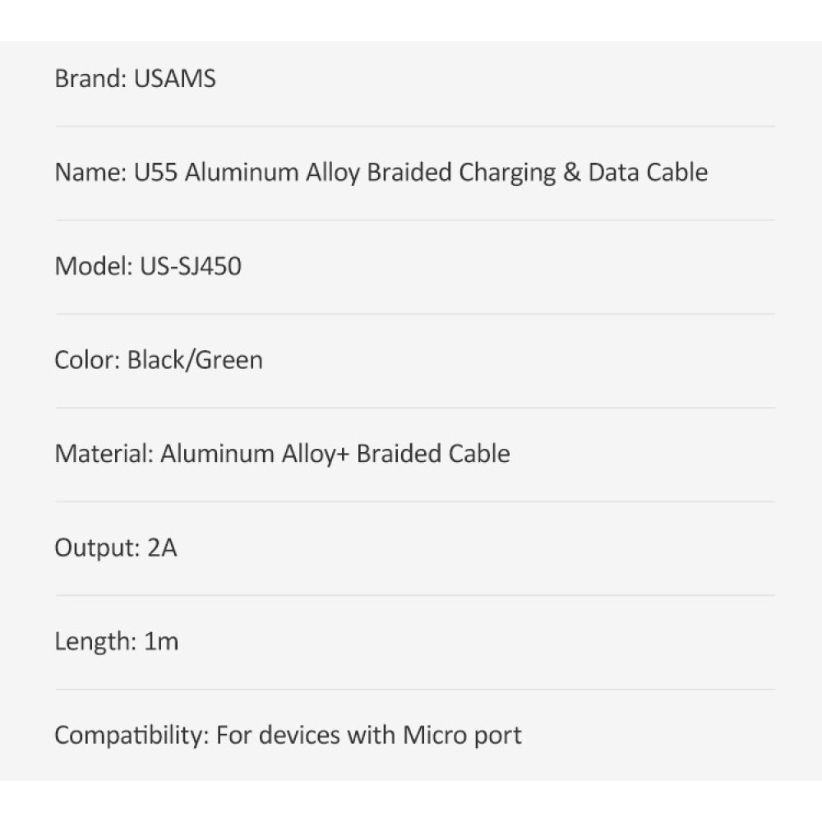This screenshot has width=822, height=822.
Task: Click the Brand label
Action: [x=90, y=79]
